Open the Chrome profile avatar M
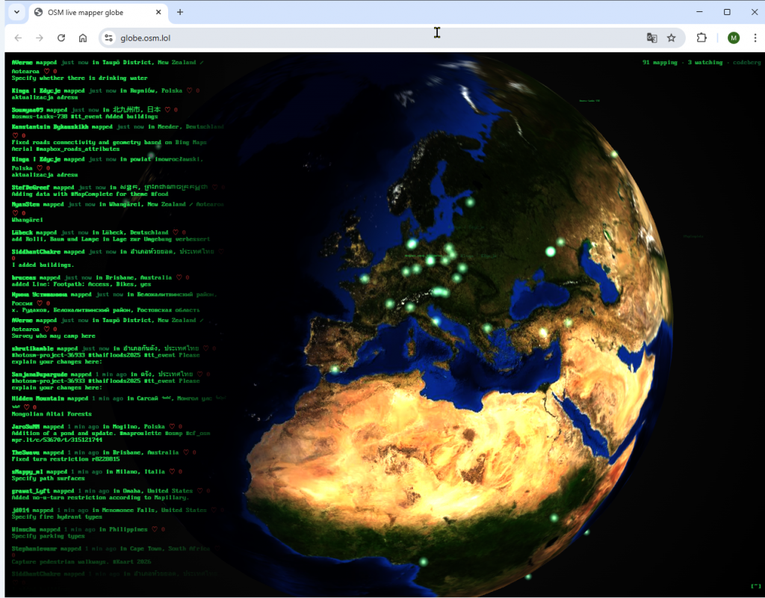Image resolution: width=765 pixels, height=598 pixels. click(734, 38)
